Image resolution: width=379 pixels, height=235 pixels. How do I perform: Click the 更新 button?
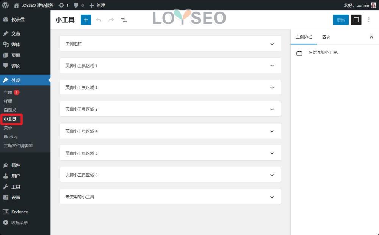pos(340,20)
